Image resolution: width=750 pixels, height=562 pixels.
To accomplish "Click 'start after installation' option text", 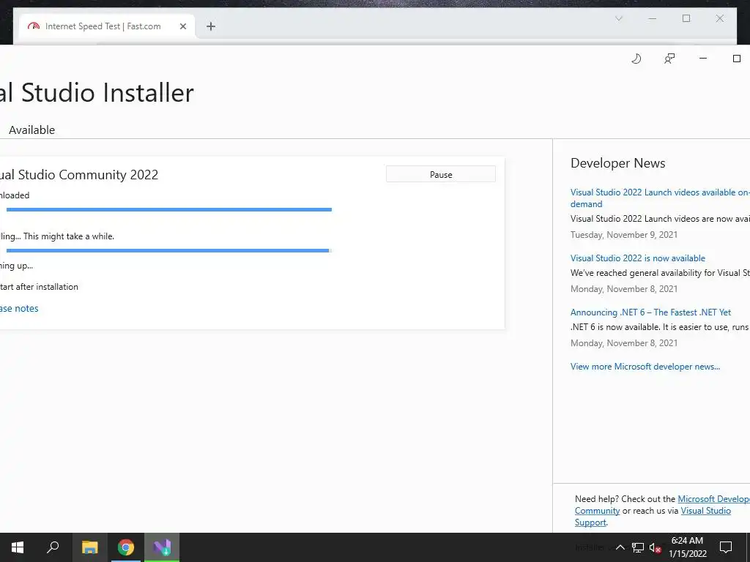I will pyautogui.click(x=39, y=287).
